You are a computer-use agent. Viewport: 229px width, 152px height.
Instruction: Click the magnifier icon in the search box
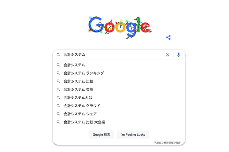(59, 55)
